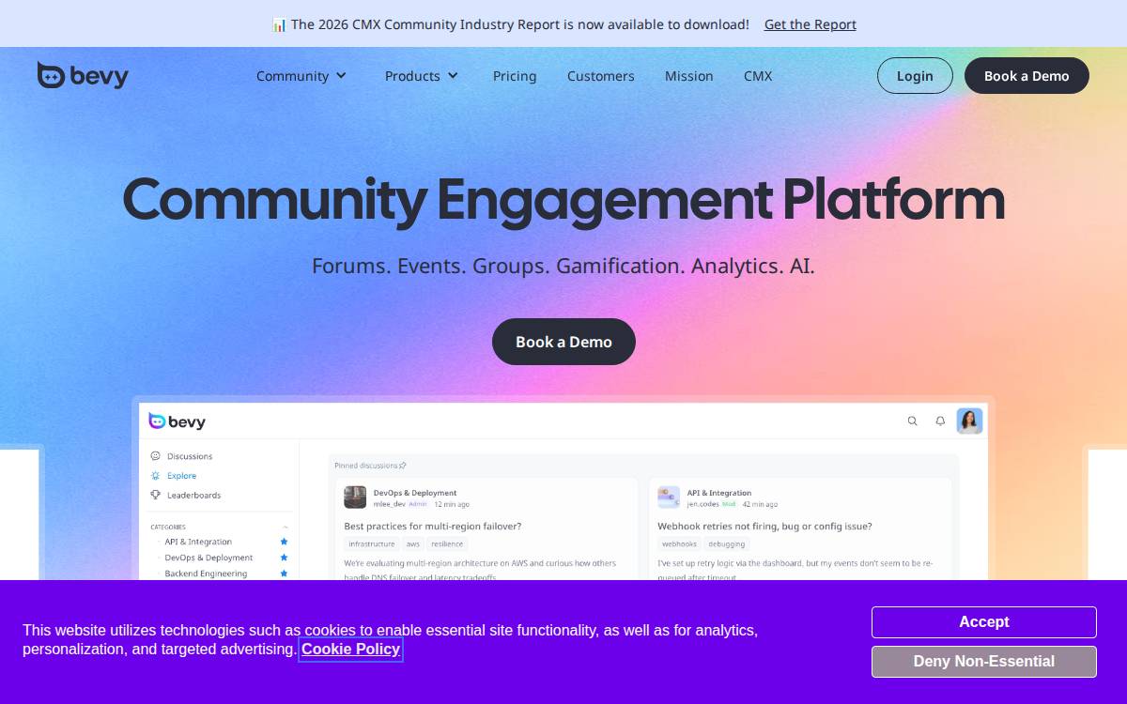This screenshot has height=704, width=1127.
Task: Toggle the star next to Backend Engineering
Action: pos(284,574)
